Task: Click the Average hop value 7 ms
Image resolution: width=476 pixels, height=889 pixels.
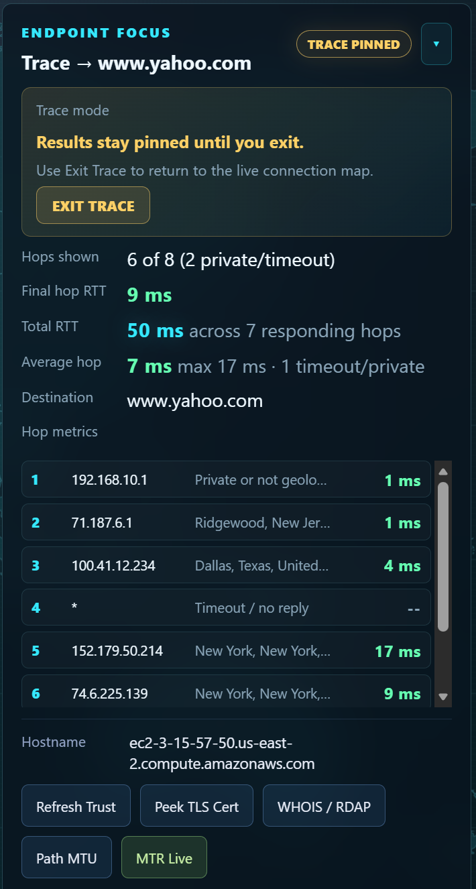Action: tap(150, 366)
